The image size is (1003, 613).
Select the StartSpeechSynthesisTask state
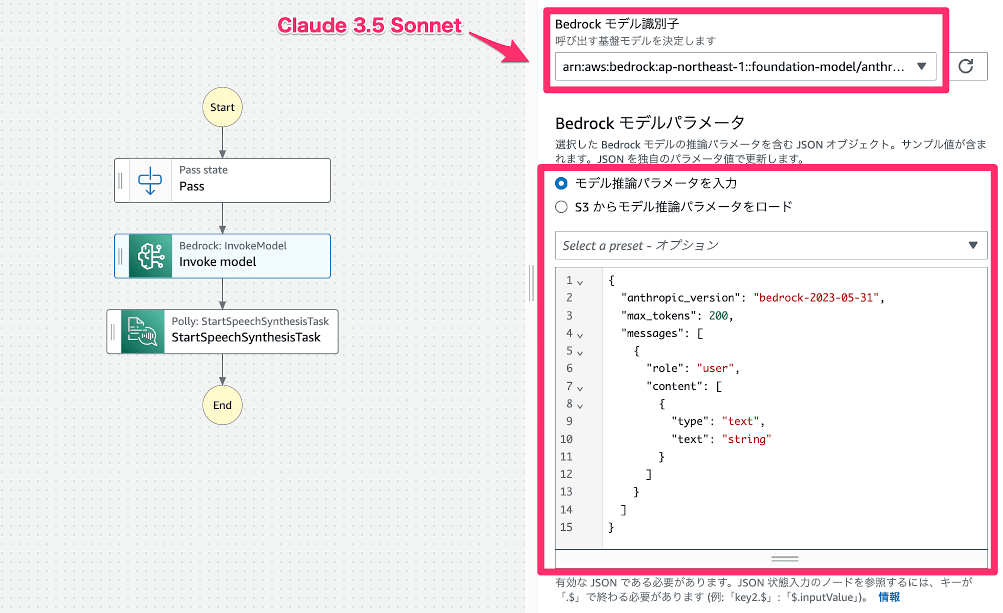222,332
